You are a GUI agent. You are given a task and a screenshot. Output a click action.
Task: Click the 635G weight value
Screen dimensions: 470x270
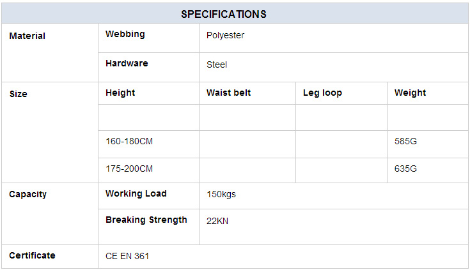click(x=405, y=169)
